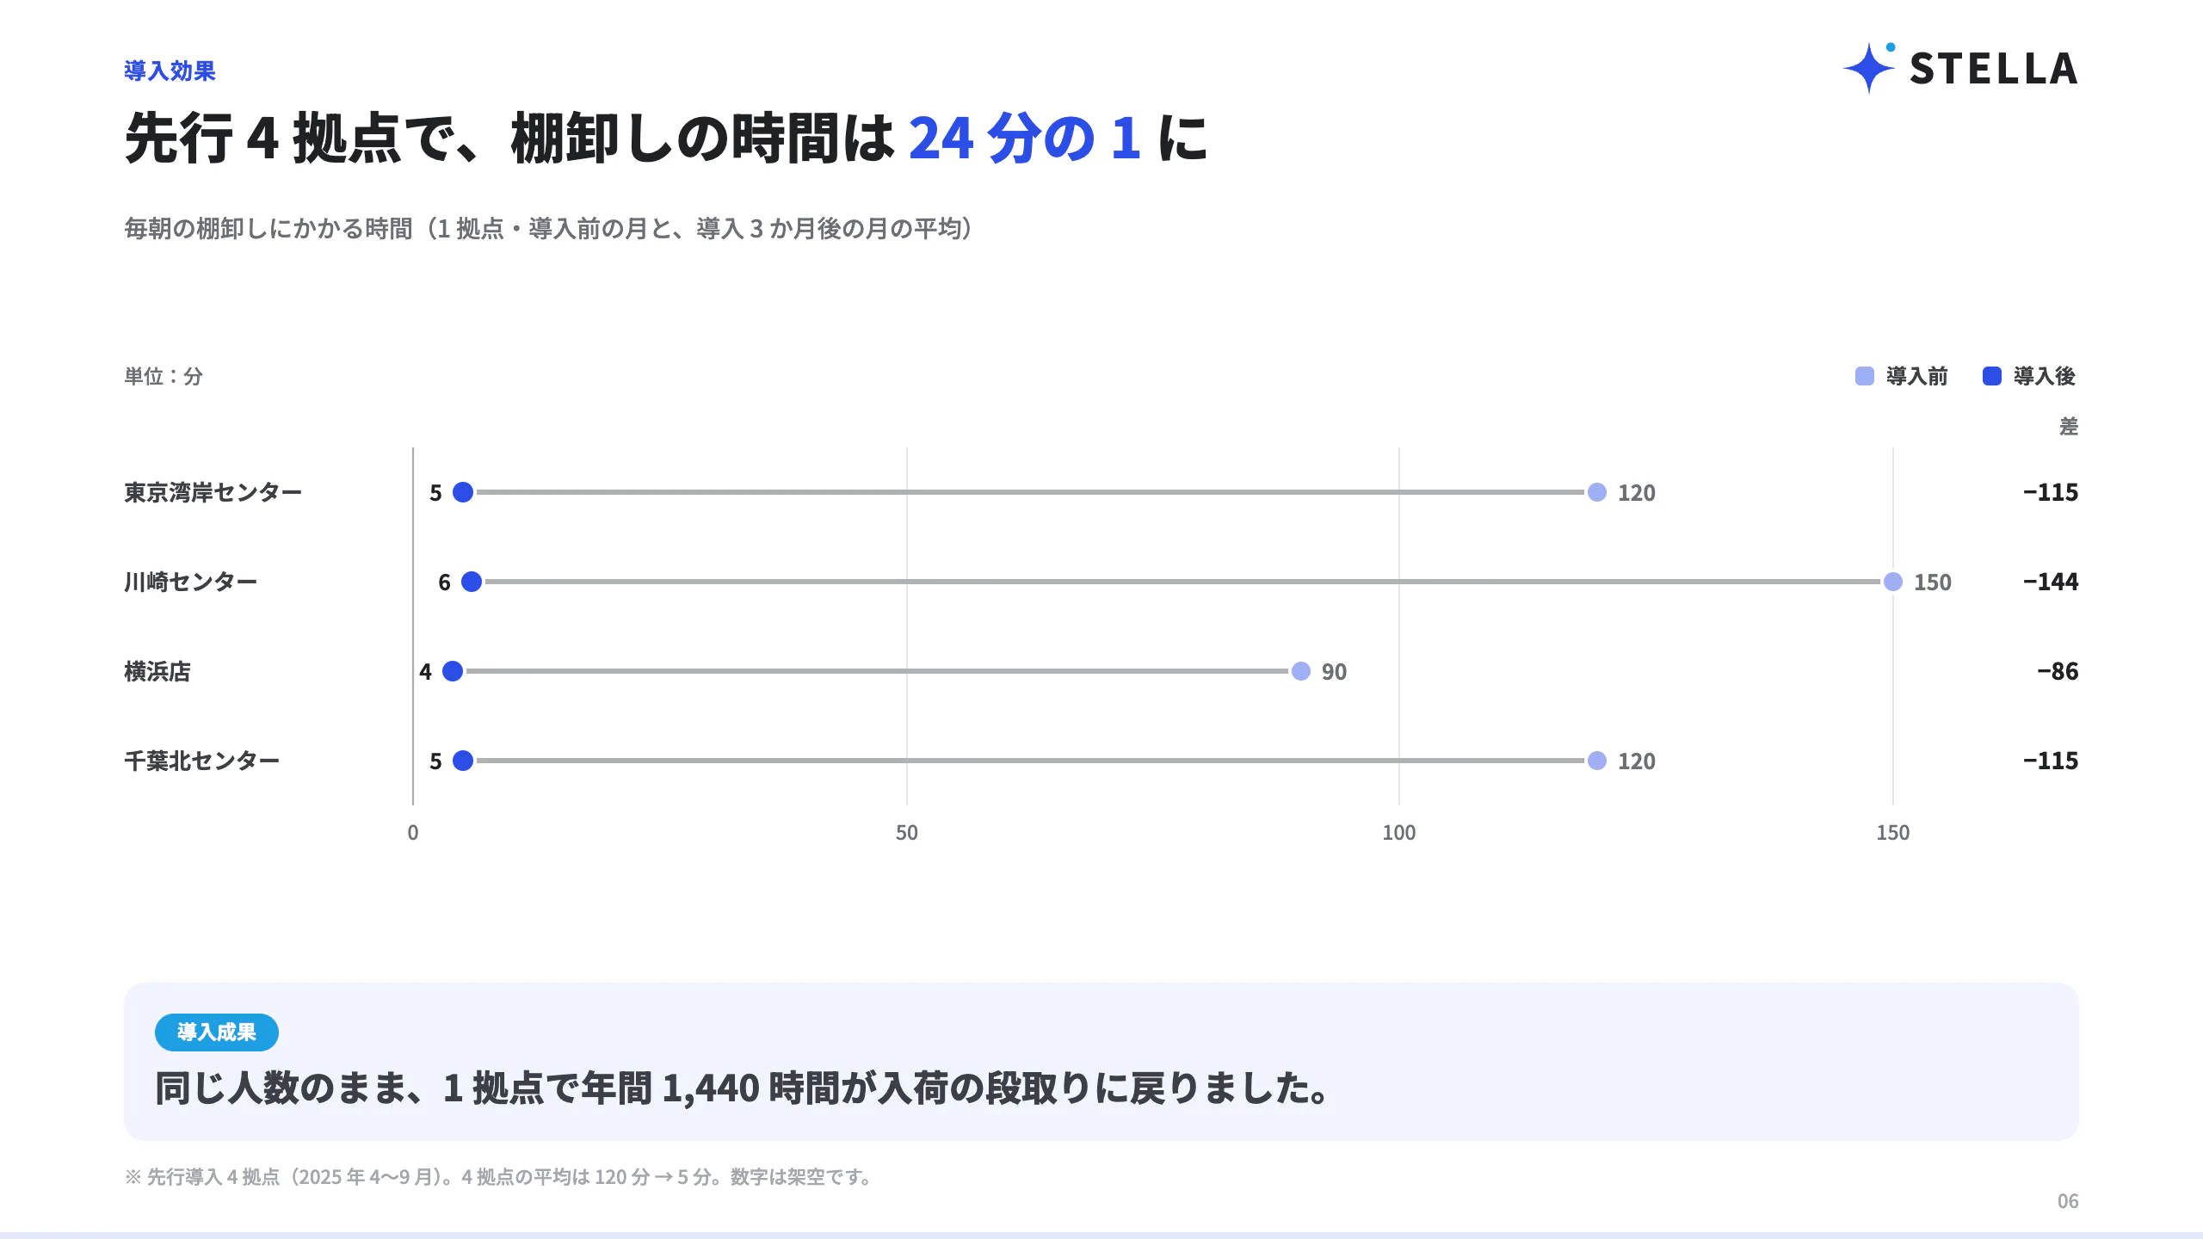Click the blue 導入成果 badge
This screenshot has width=2203, height=1239.
217,1032
